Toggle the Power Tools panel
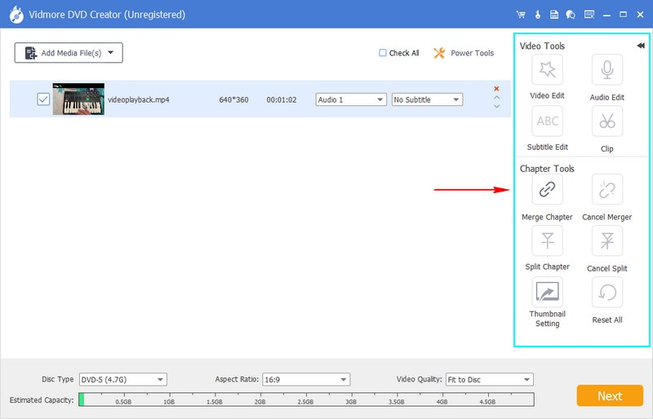 [463, 53]
